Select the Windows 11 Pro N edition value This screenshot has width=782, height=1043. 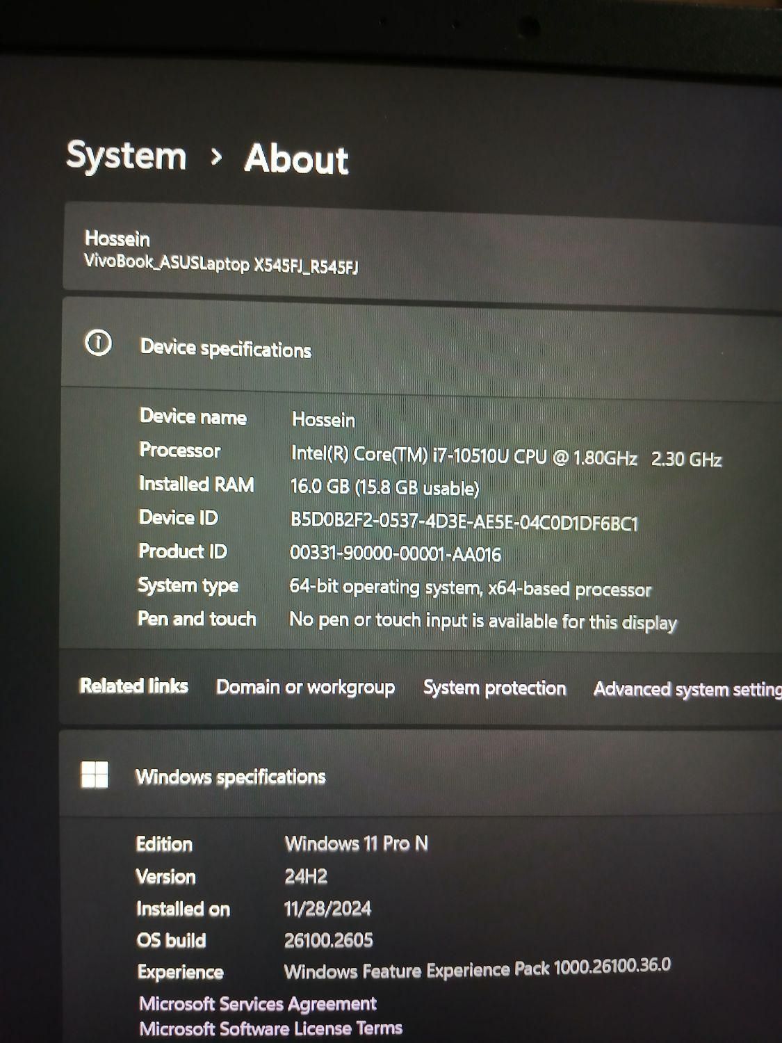(x=356, y=843)
